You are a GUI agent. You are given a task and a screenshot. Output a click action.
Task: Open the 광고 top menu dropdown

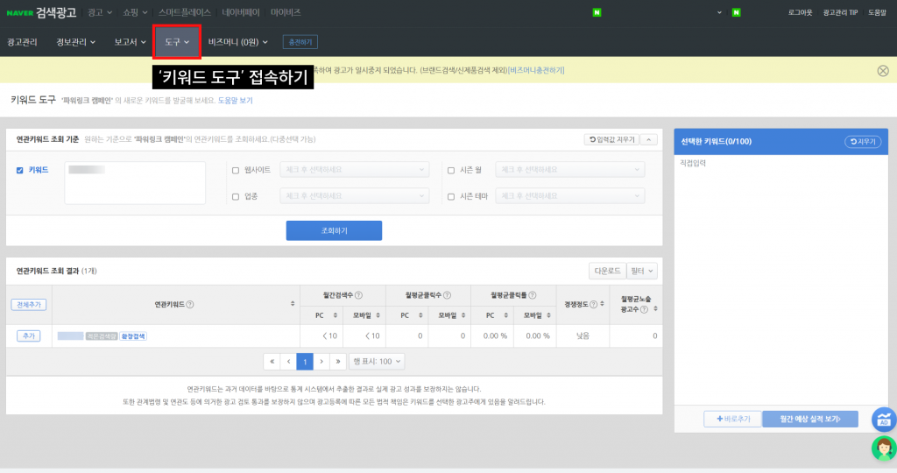pos(100,12)
